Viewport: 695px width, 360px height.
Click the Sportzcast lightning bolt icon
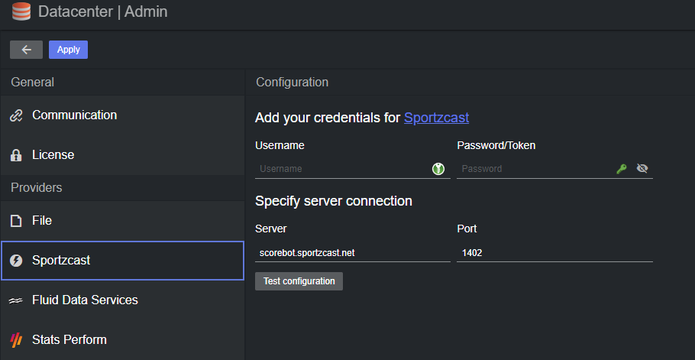(17, 261)
